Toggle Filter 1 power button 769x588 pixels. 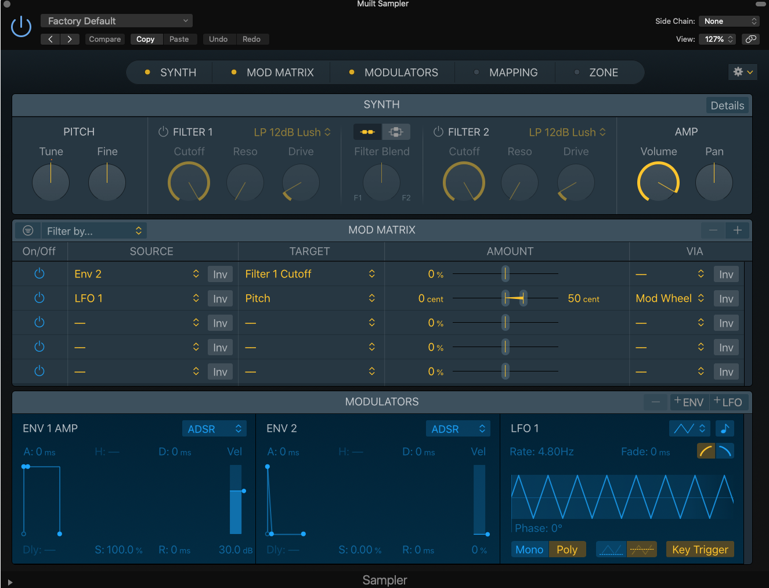coord(163,132)
